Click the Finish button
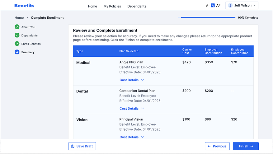This screenshot has height=154, width=273. [x=246, y=146]
